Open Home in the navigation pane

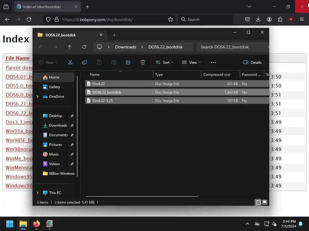pos(54,77)
